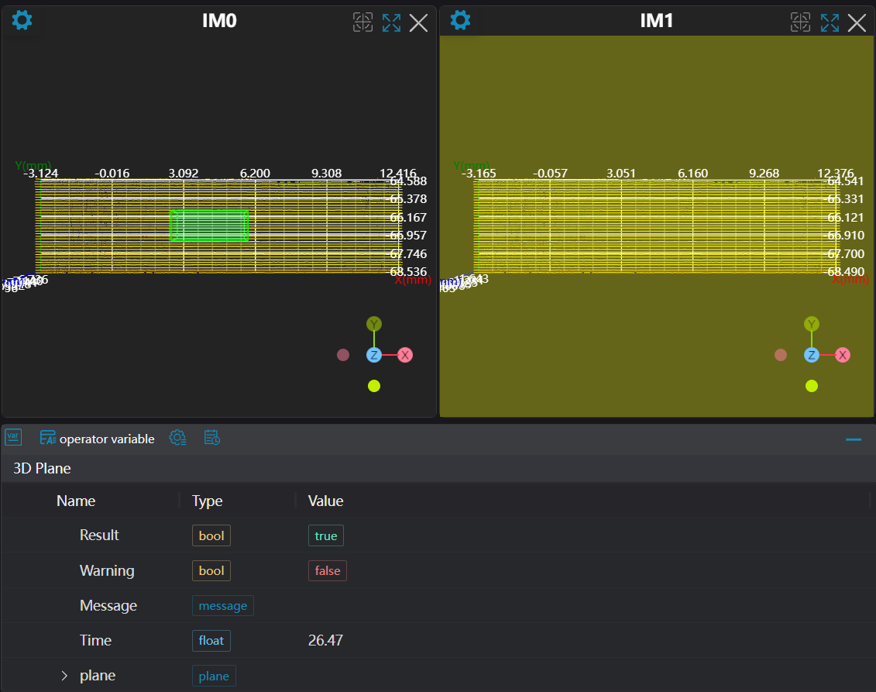This screenshot has width=876, height=692.
Task: Expand the plane row
Action: 65,676
